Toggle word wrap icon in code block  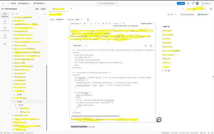coord(146,46)
